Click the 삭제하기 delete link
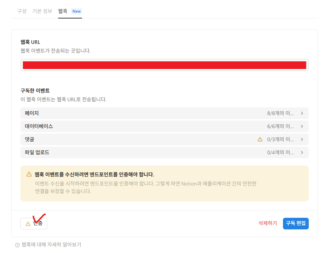The height and width of the screenshot is (253, 324). point(268,223)
